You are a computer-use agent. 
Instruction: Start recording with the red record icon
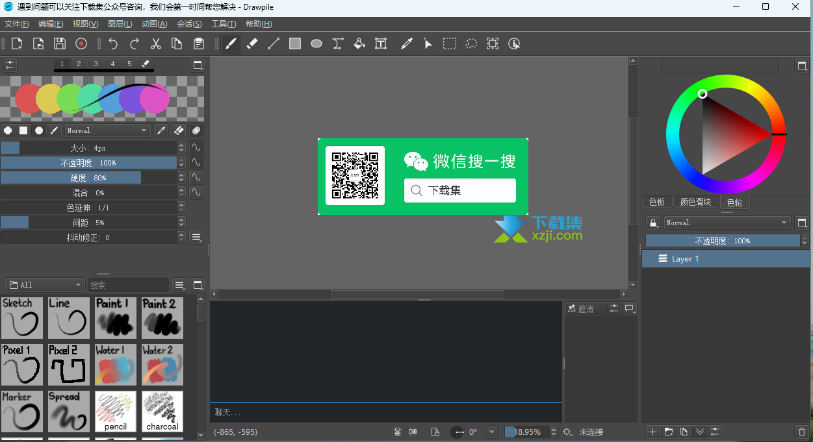[x=81, y=43]
